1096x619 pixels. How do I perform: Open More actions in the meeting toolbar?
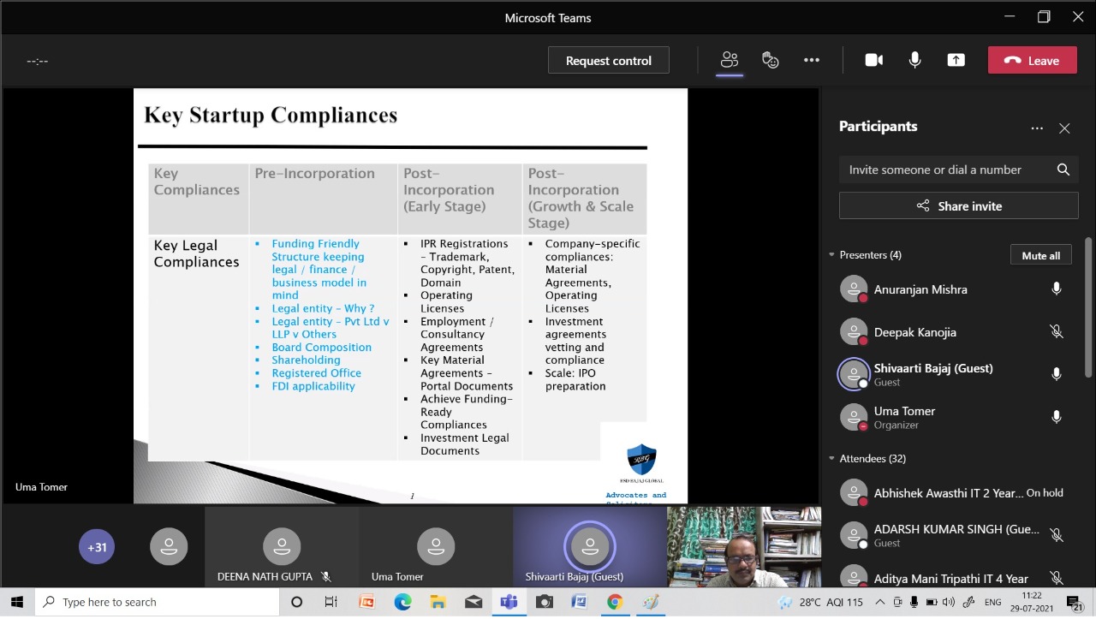pos(811,60)
